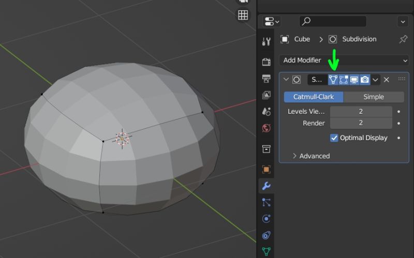414x258 pixels.
Task: Open the Particles properties tab
Action: [266, 202]
